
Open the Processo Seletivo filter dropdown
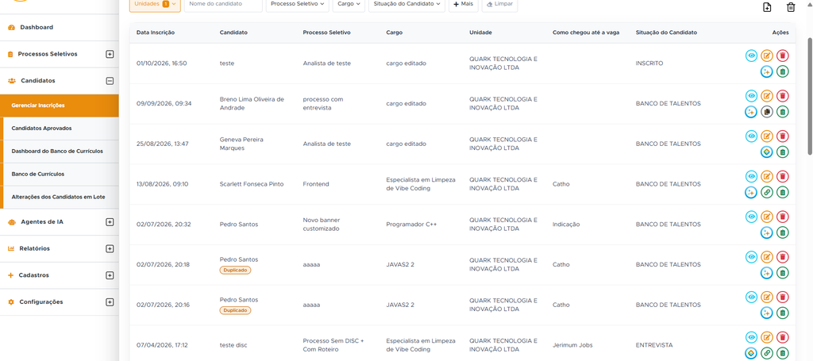click(x=298, y=4)
